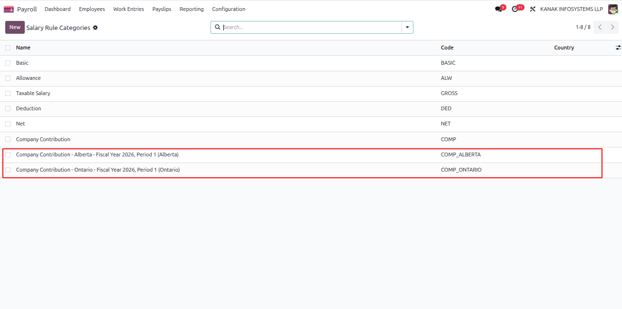Click the Salary Rule Categories title
Image resolution: width=622 pixels, height=309 pixels.
point(58,28)
